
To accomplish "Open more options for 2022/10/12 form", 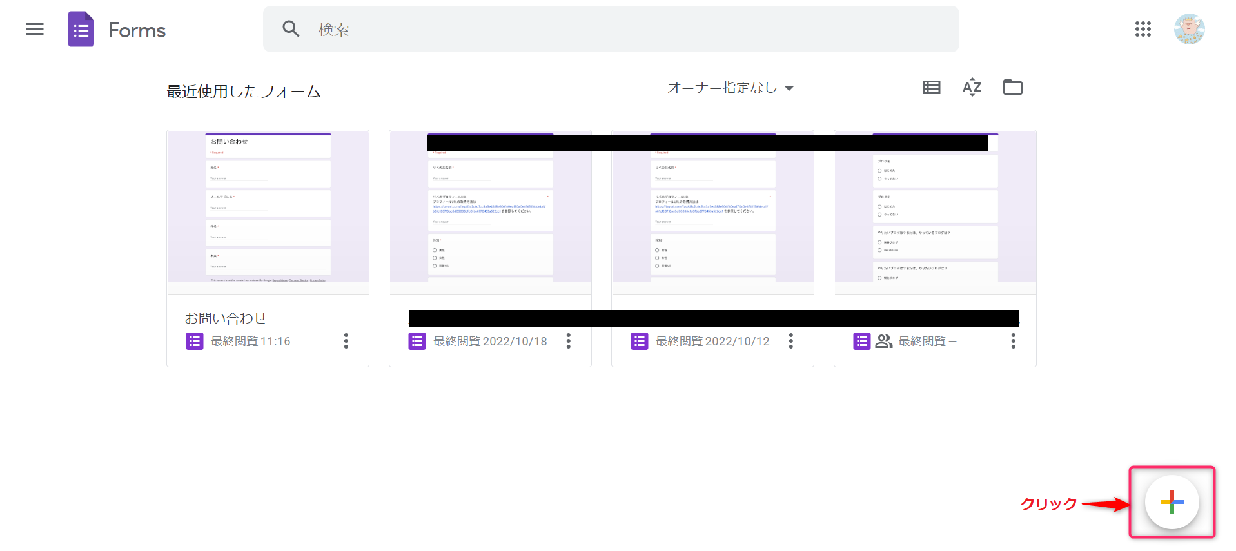I will tap(791, 341).
